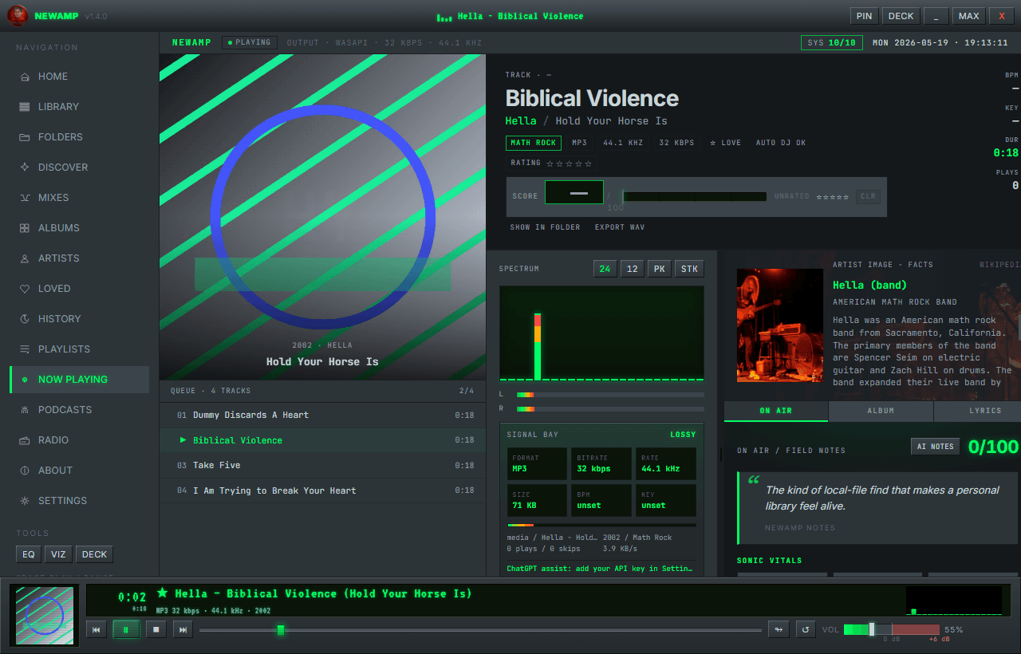
Task: Play I Am Trying to Break Your Heart
Action: [322, 490]
